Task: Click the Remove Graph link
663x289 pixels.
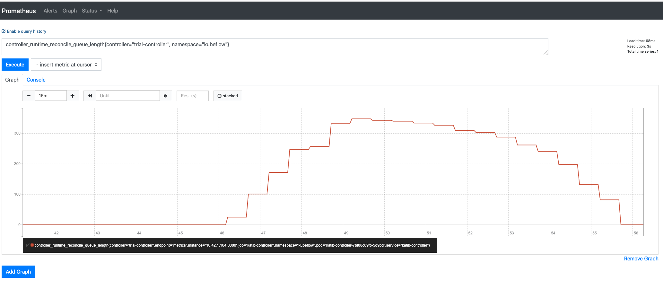Action: tap(641, 258)
